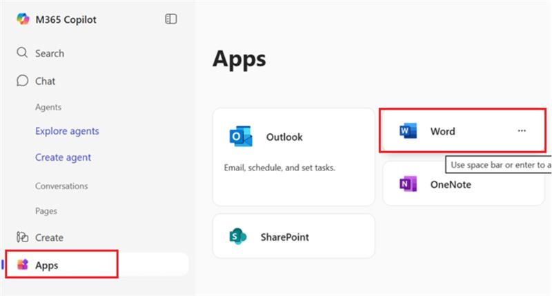Open the Word card's more options ellipsis
Image resolution: width=552 pixels, height=296 pixels.
(522, 131)
